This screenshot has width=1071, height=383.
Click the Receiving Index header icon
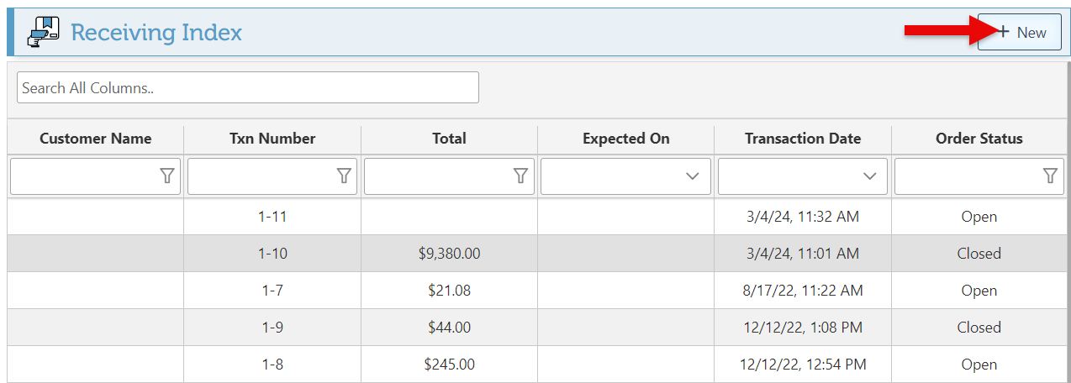point(43,33)
